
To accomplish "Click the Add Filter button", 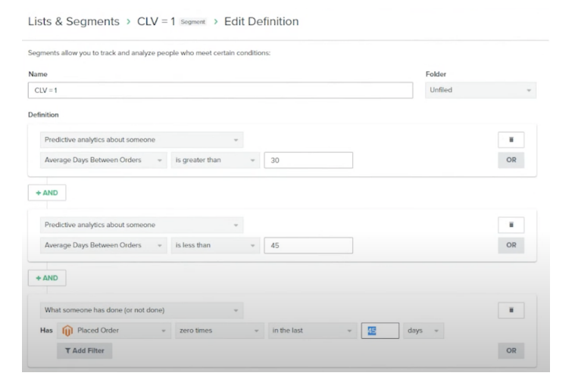I will tap(84, 351).
